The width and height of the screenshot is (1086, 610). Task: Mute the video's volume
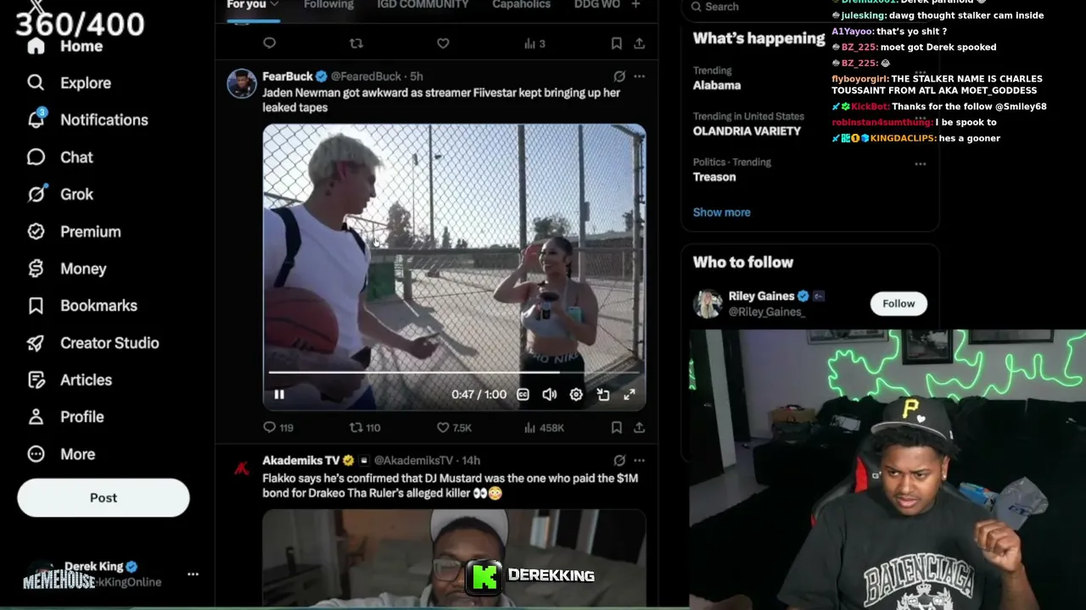(x=549, y=395)
